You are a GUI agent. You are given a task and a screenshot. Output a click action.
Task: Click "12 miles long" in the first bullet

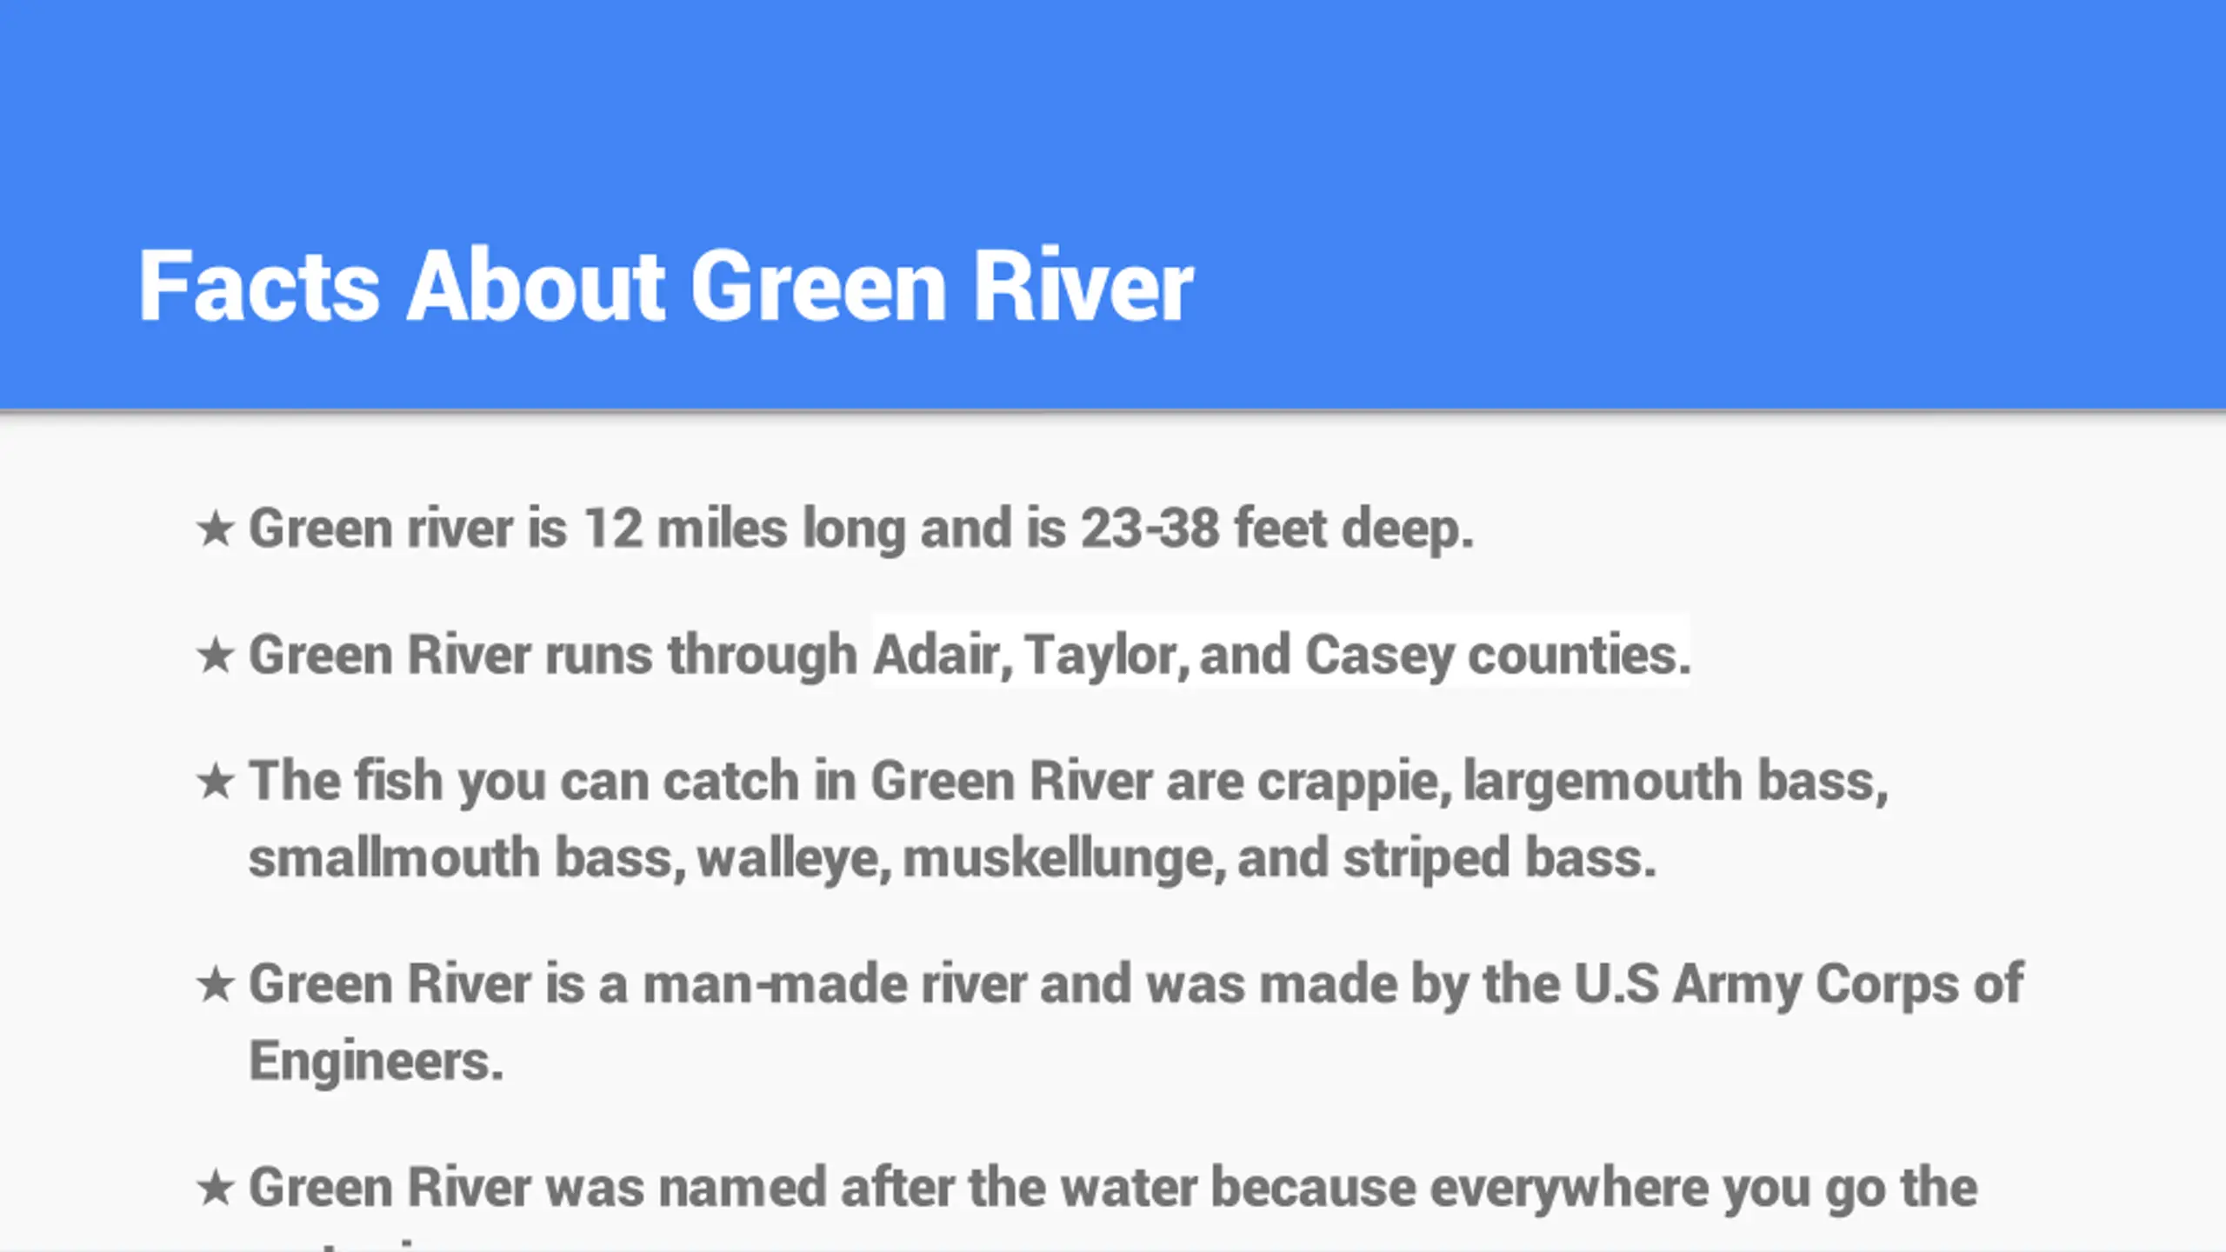pyautogui.click(x=744, y=528)
